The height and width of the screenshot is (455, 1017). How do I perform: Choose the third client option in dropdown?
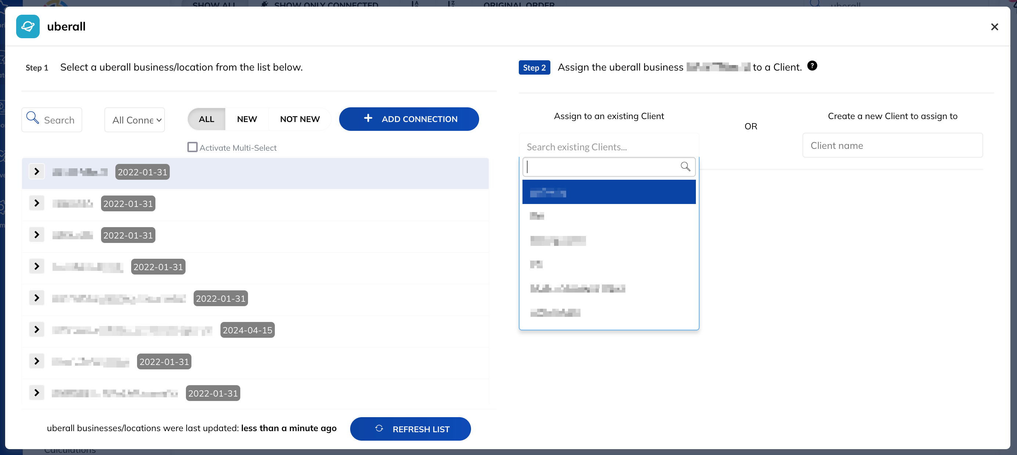coord(609,240)
